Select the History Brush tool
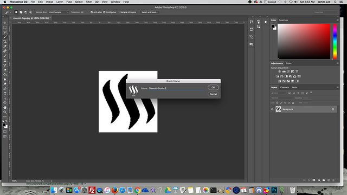347x195 pixels. coord(5,65)
